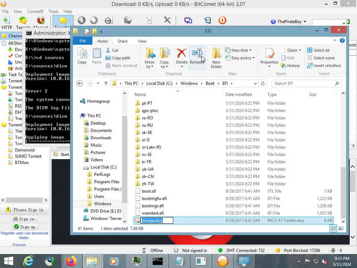357x268 pixels.
Task: Click BitComet Torrent toolbar icon
Action: [23, 23]
